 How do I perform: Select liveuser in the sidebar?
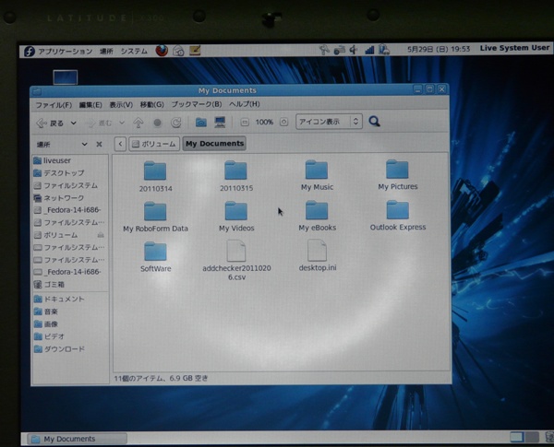56,160
